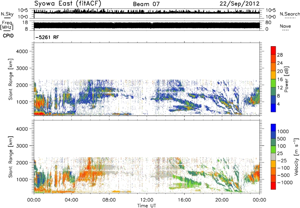
Task: Click the red top segment of Power colorbar
Action: click(273, 50)
